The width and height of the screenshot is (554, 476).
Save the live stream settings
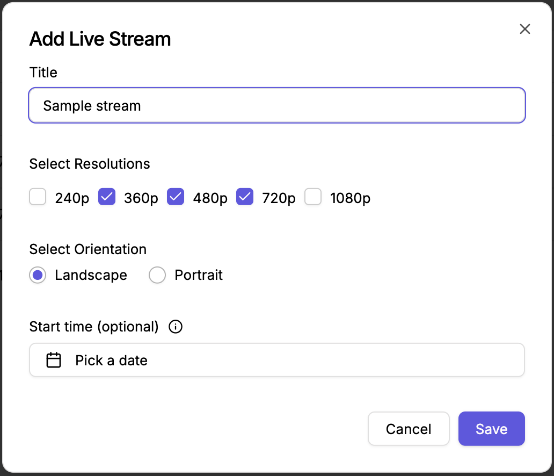(x=491, y=429)
